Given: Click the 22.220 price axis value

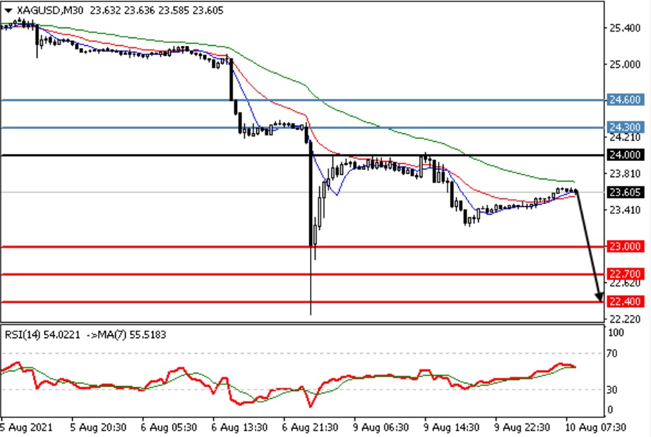Looking at the screenshot, I should (x=625, y=318).
